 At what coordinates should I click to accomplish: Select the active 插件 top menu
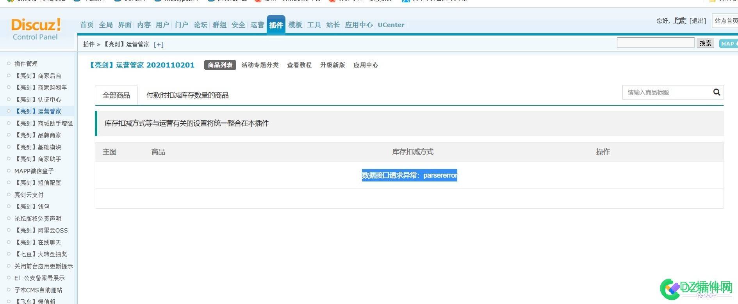coord(276,25)
